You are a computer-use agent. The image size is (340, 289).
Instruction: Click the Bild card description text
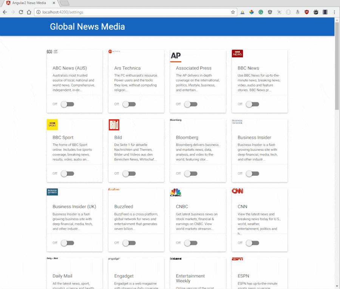135,152
